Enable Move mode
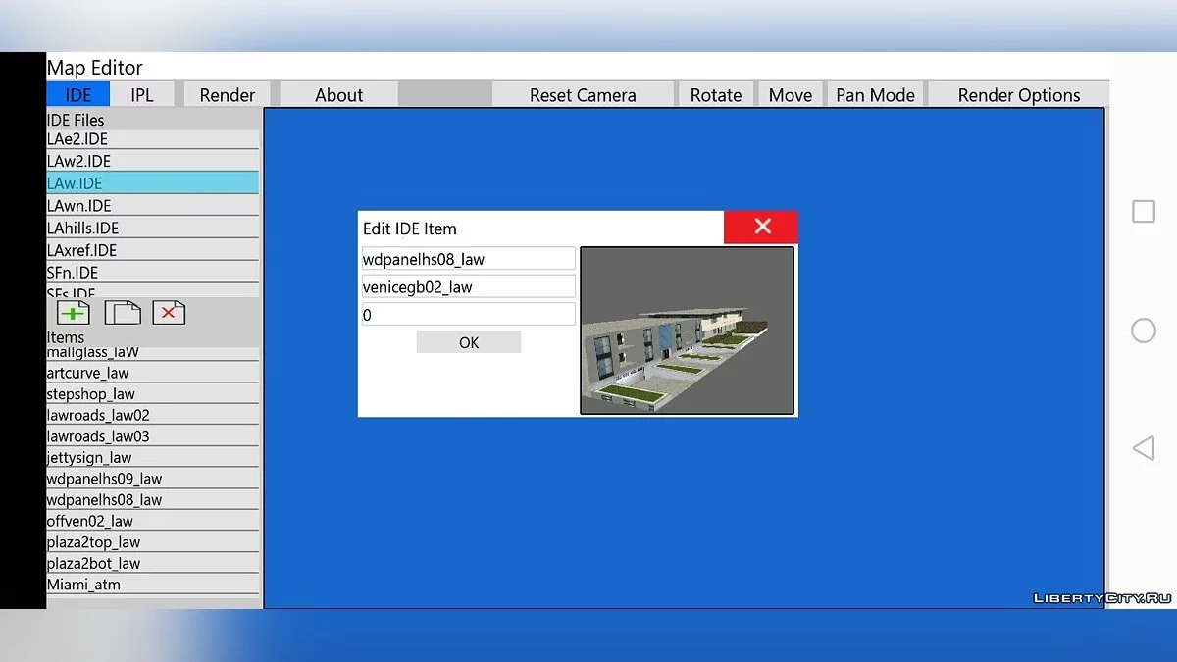Viewport: 1177px width, 662px height. (791, 95)
